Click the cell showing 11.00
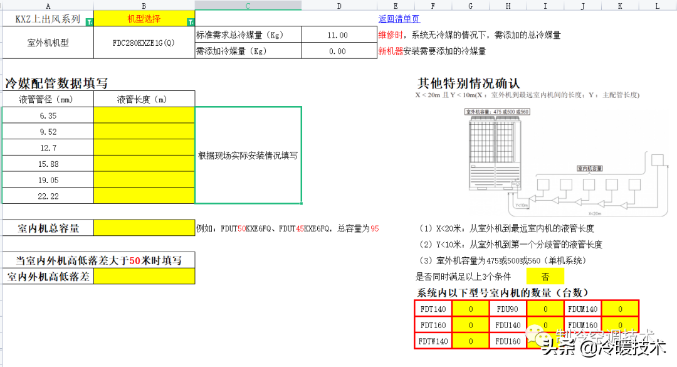This screenshot has height=367, width=677. 338,35
